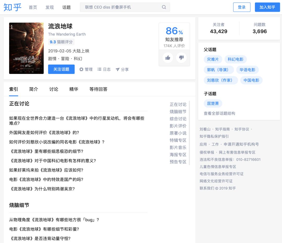Click the 知乎指南 footer link
The height and width of the screenshot is (243, 282).
pyautogui.click(x=222, y=129)
